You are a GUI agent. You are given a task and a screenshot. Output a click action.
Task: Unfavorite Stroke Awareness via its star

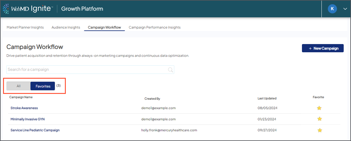coord(319,108)
